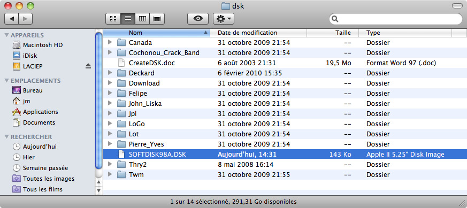Switch to column view
Viewport: 467px width, 208px height.
[142, 19]
